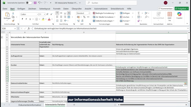Click the Einfügen paste clipboard icon

(7, 14)
